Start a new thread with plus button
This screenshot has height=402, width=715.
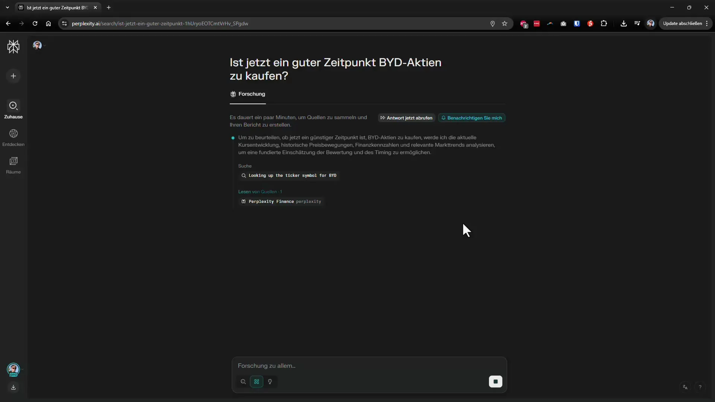[x=13, y=76]
